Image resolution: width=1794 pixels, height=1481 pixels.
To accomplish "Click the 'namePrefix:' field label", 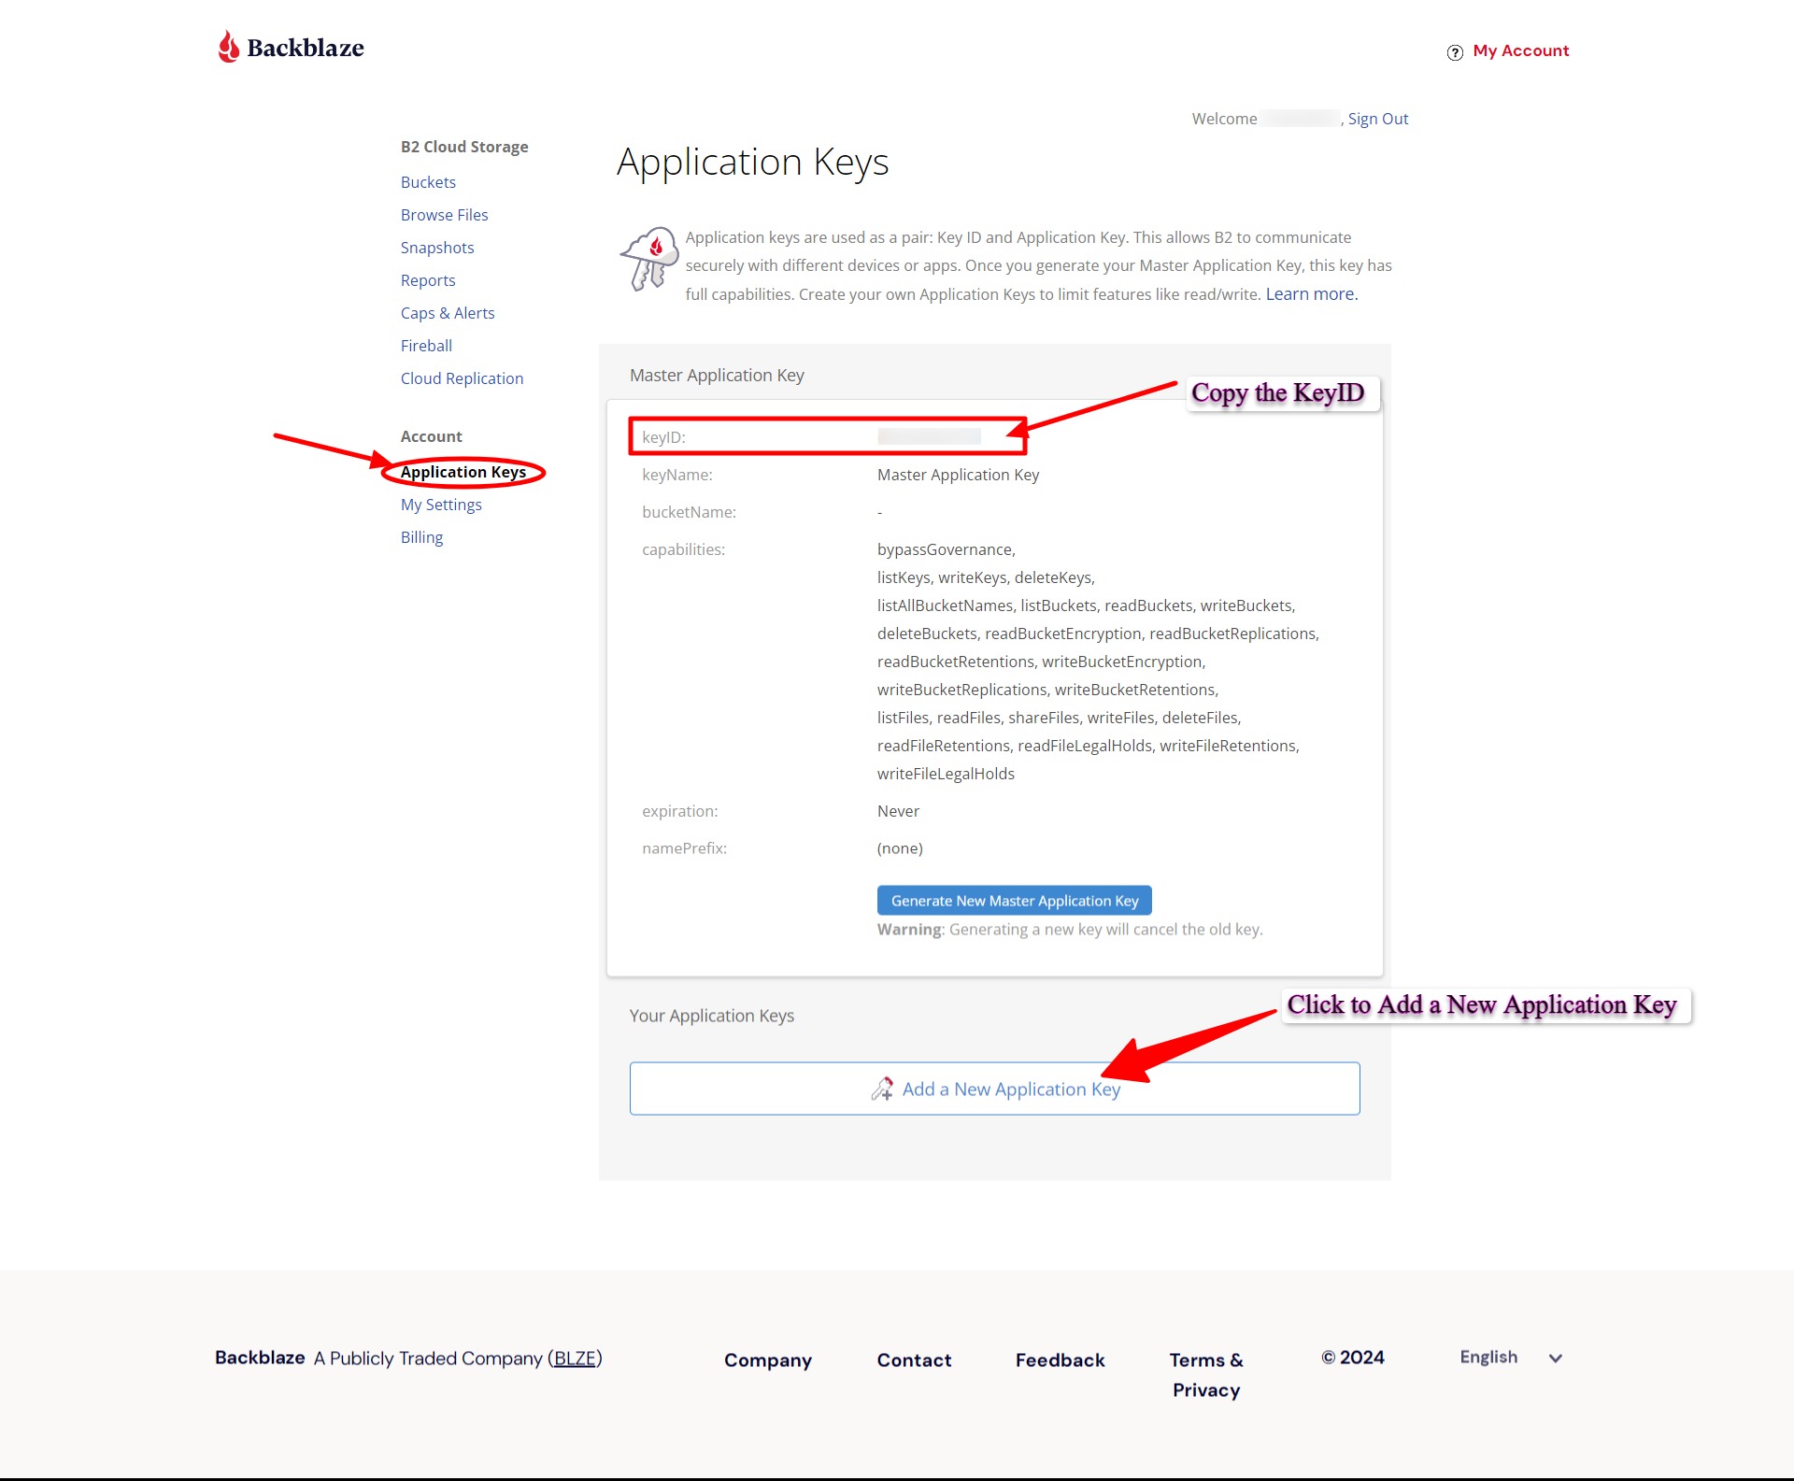I will 684,848.
